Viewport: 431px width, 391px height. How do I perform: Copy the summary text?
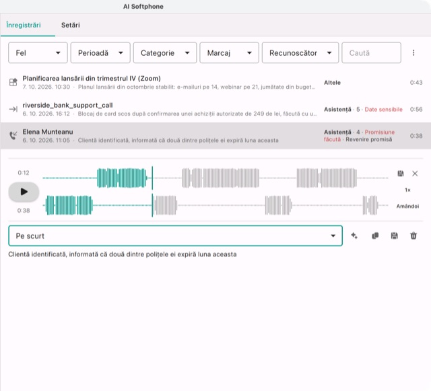(x=375, y=236)
